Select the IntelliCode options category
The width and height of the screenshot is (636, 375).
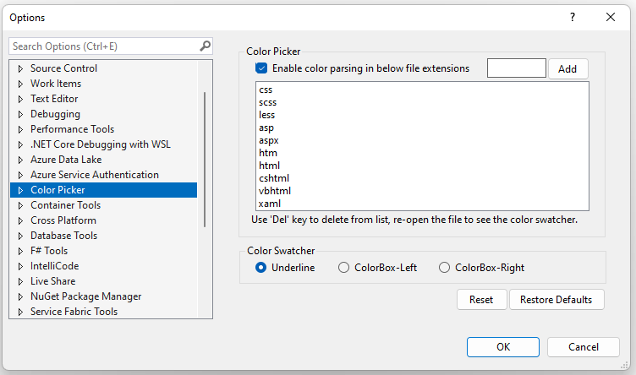54,266
